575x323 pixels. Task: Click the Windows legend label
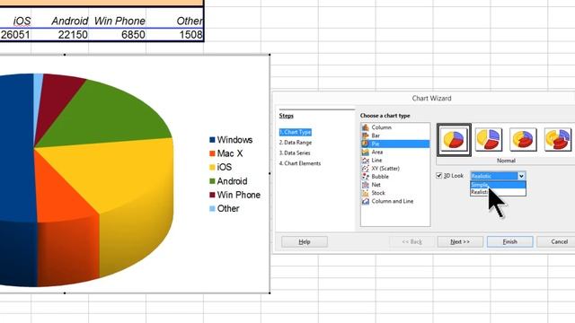click(x=234, y=140)
